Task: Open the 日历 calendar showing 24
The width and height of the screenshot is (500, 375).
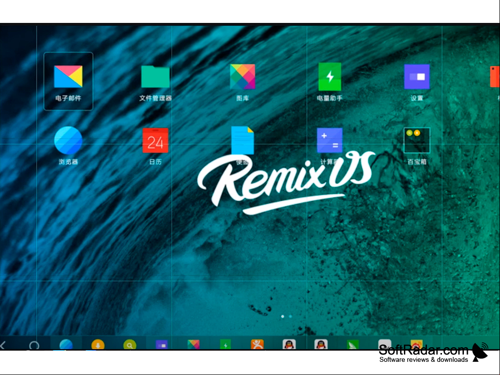Action: tap(155, 140)
